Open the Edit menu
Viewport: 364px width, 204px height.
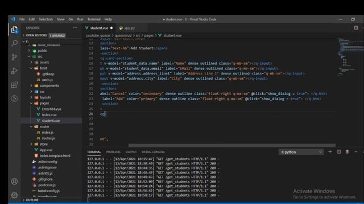32,19
